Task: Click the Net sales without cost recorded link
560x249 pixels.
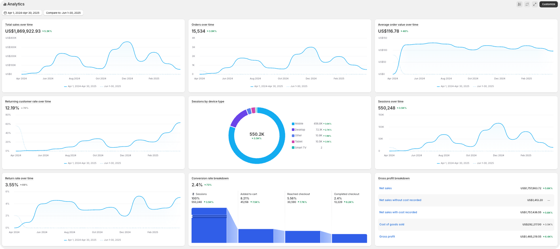Action: (400, 200)
